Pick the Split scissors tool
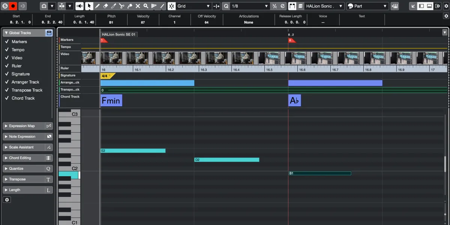 pos(121,6)
